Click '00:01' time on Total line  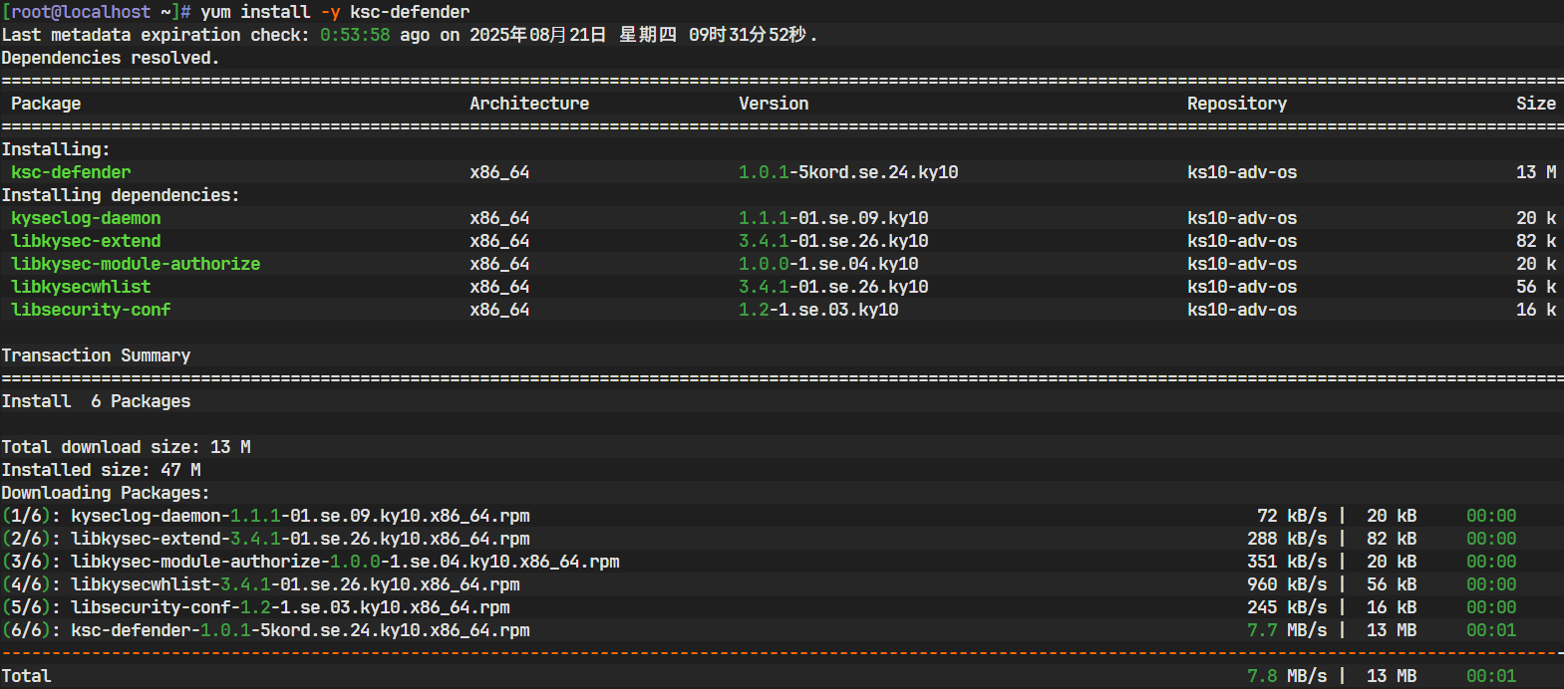(1491, 676)
